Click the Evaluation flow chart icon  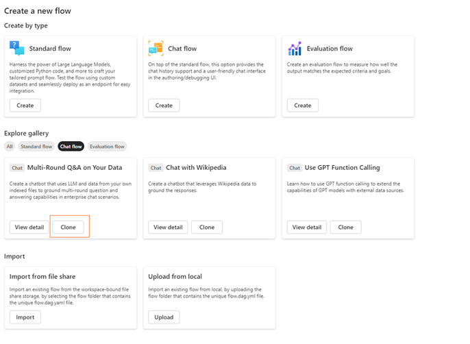point(295,48)
